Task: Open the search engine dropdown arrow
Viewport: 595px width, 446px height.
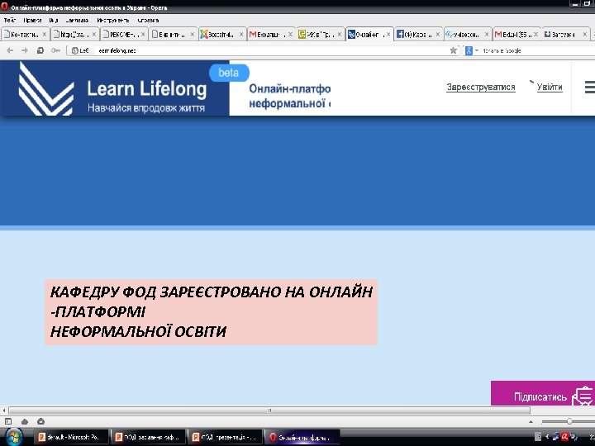Action: point(477,50)
